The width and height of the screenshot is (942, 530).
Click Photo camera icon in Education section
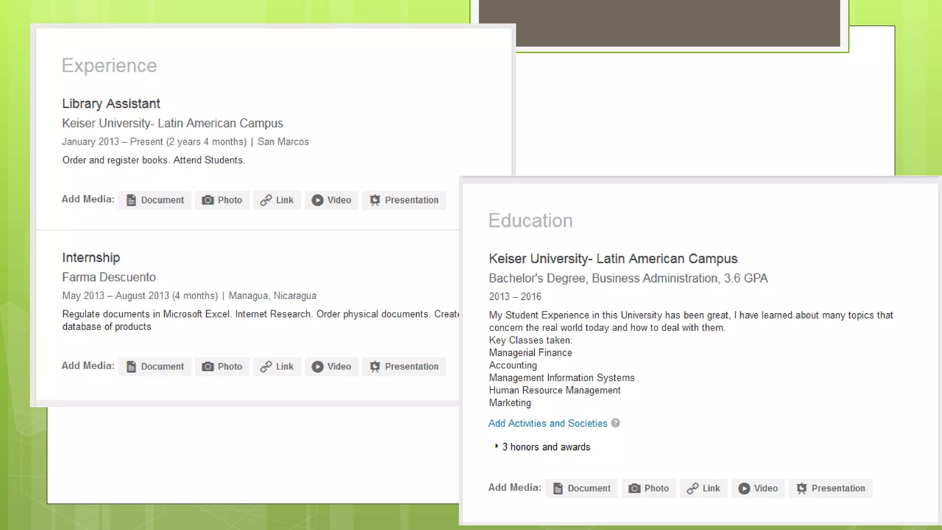(x=634, y=489)
